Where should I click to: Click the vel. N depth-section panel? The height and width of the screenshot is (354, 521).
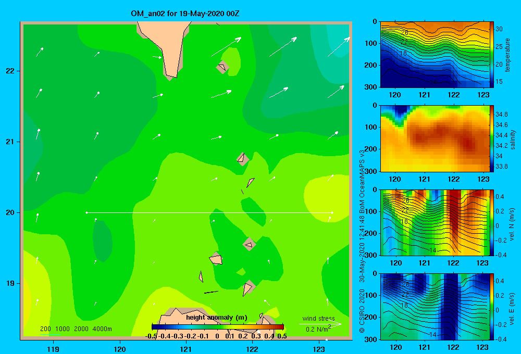tap(435, 222)
